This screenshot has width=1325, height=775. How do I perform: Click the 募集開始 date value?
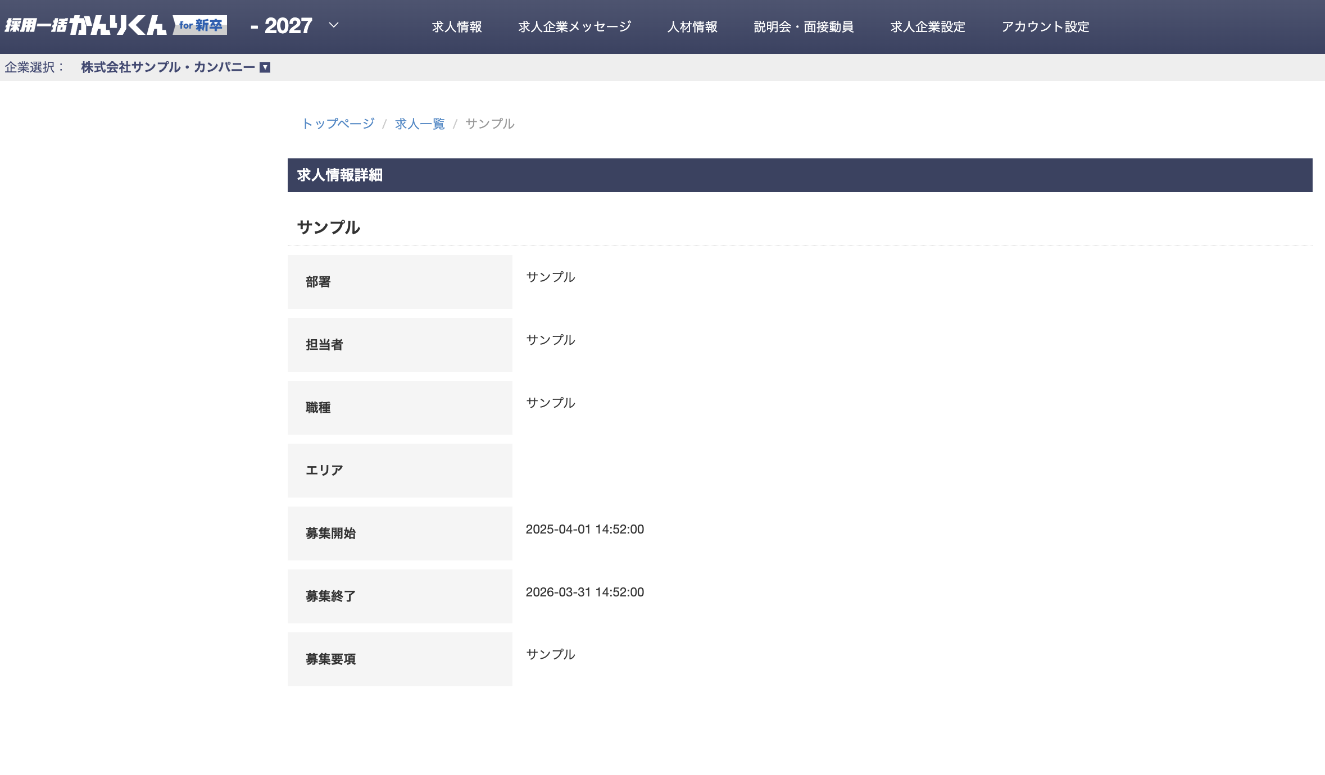tap(584, 529)
